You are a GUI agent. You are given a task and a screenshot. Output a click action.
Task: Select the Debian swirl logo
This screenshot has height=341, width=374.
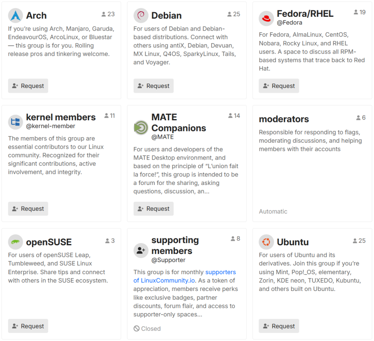140,15
